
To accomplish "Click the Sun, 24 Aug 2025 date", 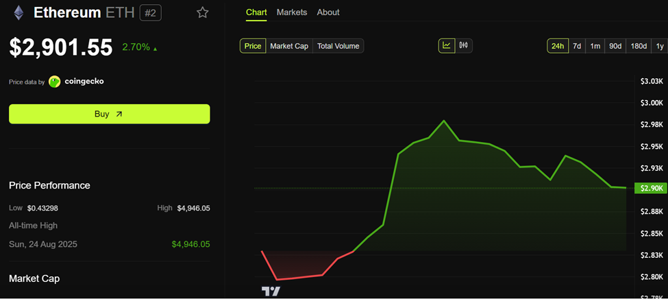I will (43, 244).
